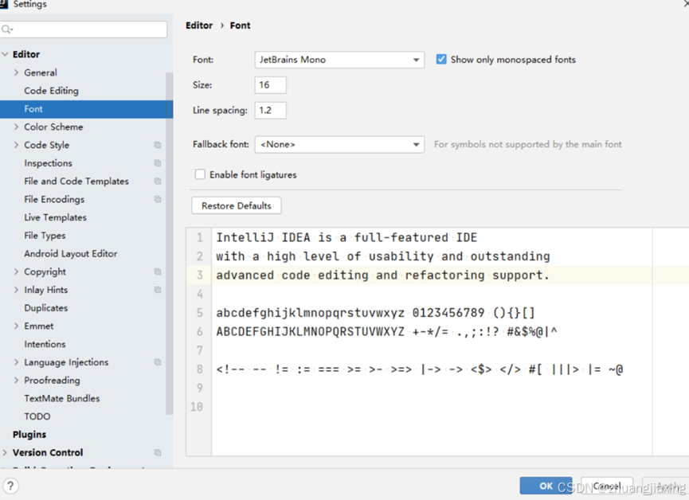The height and width of the screenshot is (500, 689).
Task: Enable font ligatures checkbox
Action: (x=200, y=174)
